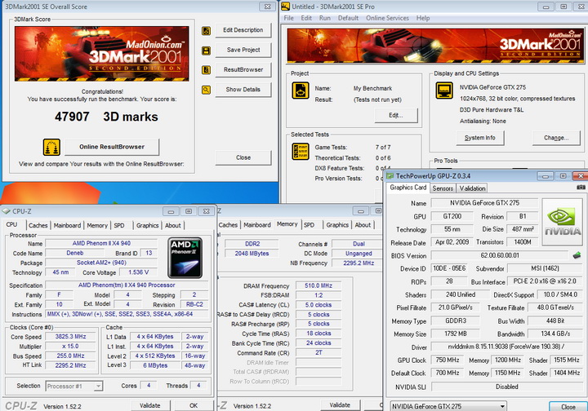Click the Show Details magnifier icon

pos(206,90)
